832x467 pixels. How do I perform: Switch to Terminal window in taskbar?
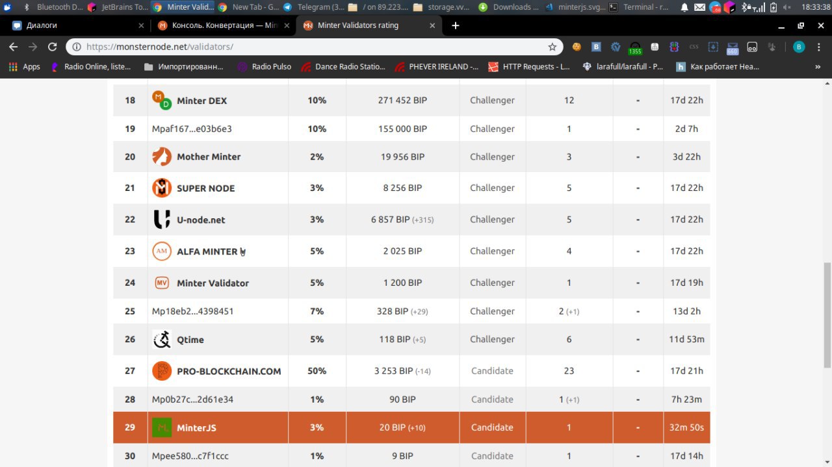(637, 7)
